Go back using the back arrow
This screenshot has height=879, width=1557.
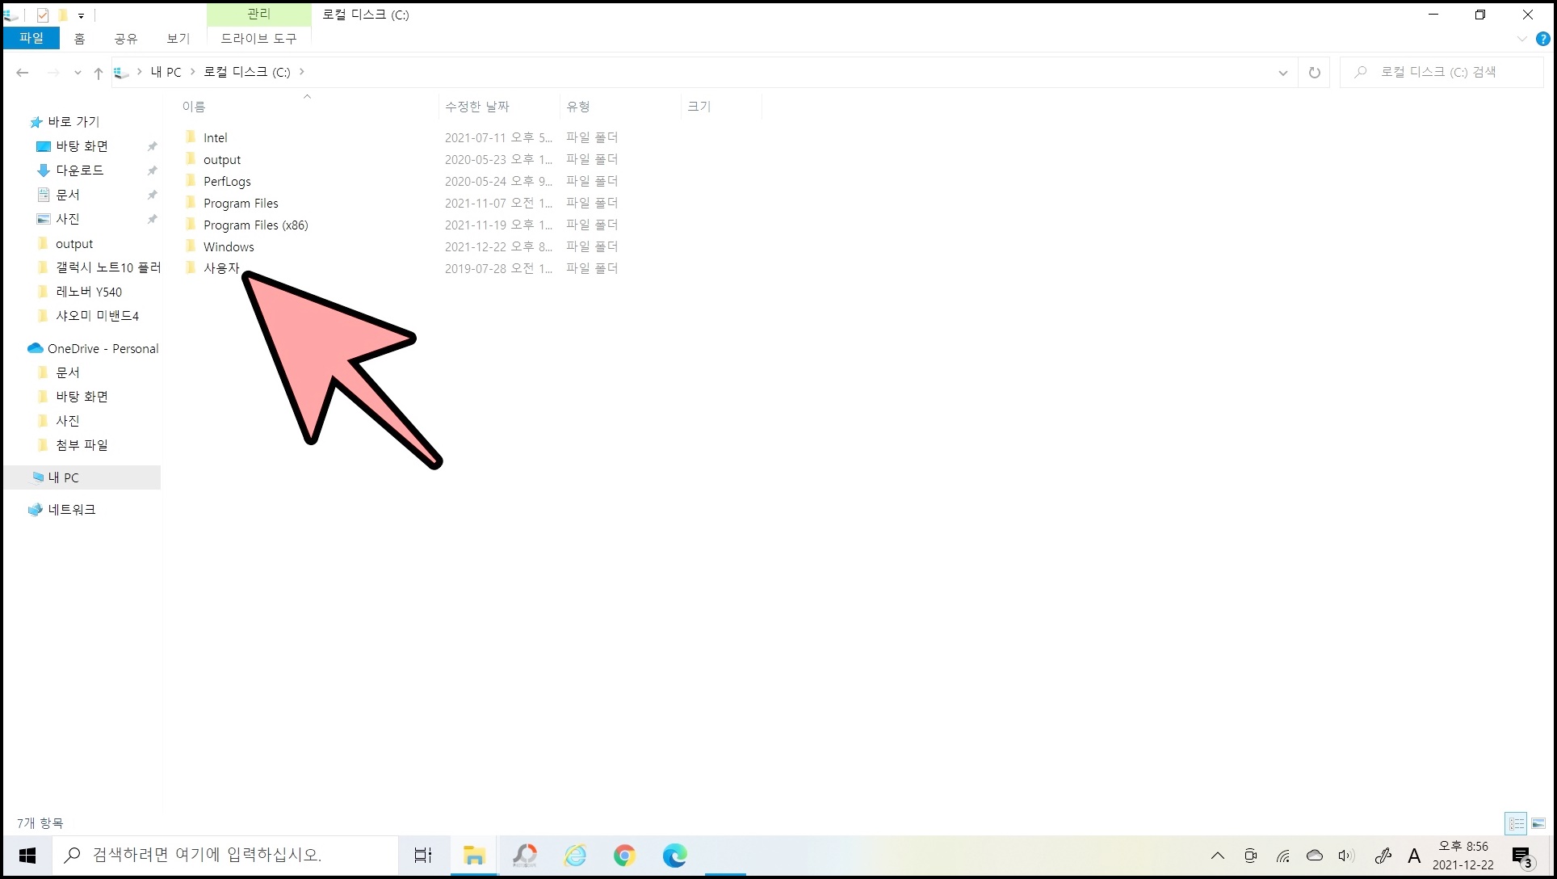pos(23,73)
